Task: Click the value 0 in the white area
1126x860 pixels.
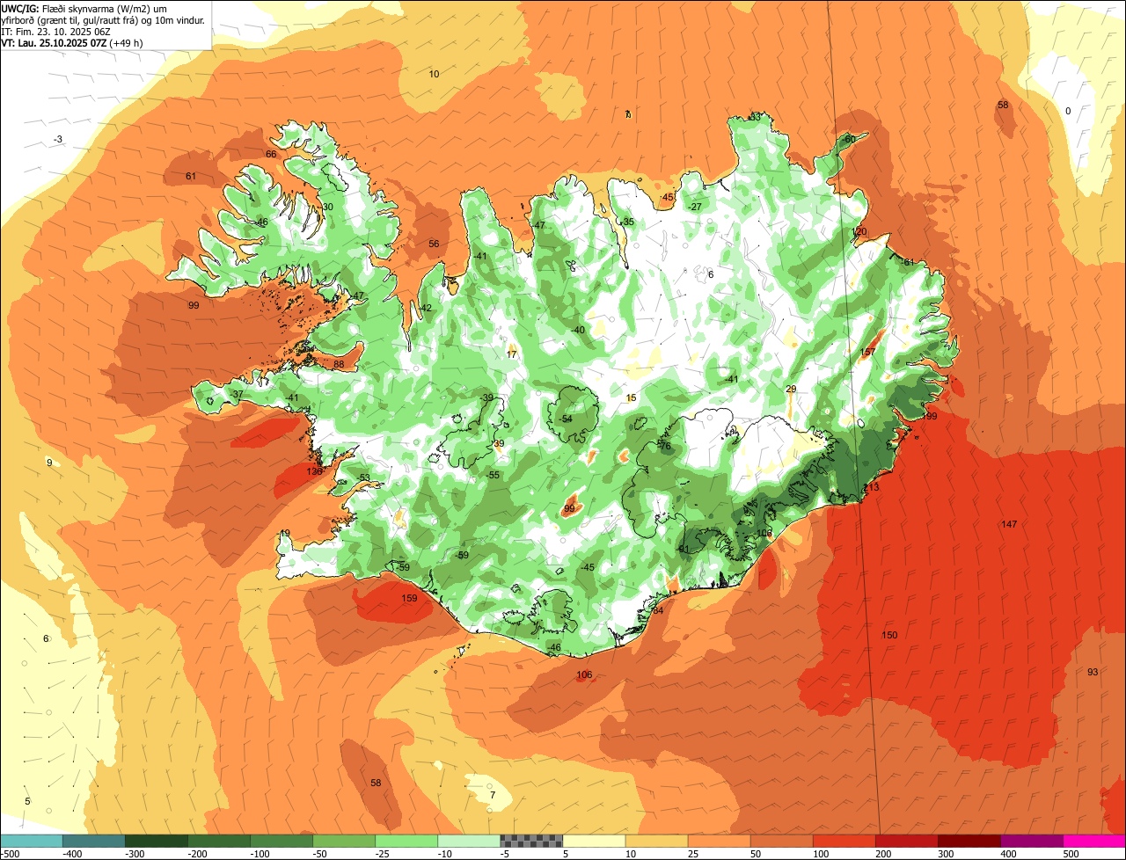Action: click(x=1068, y=111)
